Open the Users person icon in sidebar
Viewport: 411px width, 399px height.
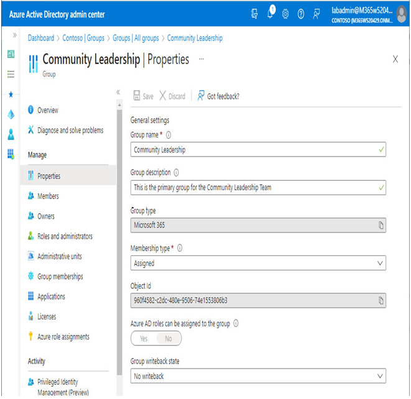pyautogui.click(x=11, y=134)
